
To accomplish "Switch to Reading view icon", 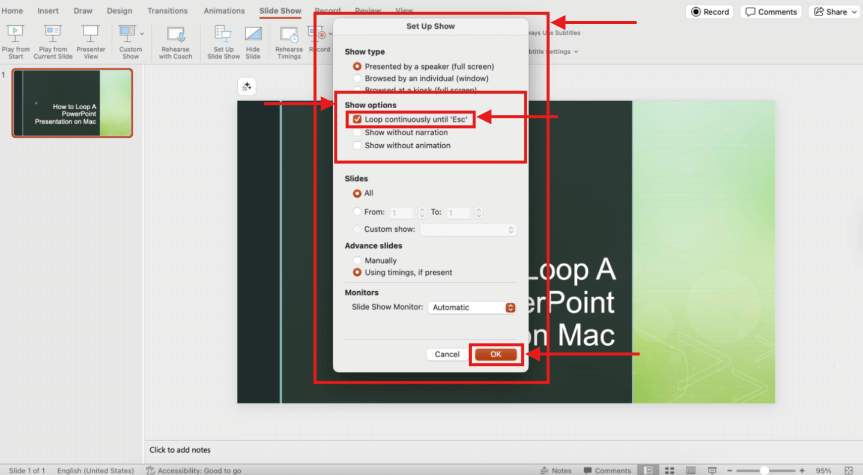I will (691, 471).
